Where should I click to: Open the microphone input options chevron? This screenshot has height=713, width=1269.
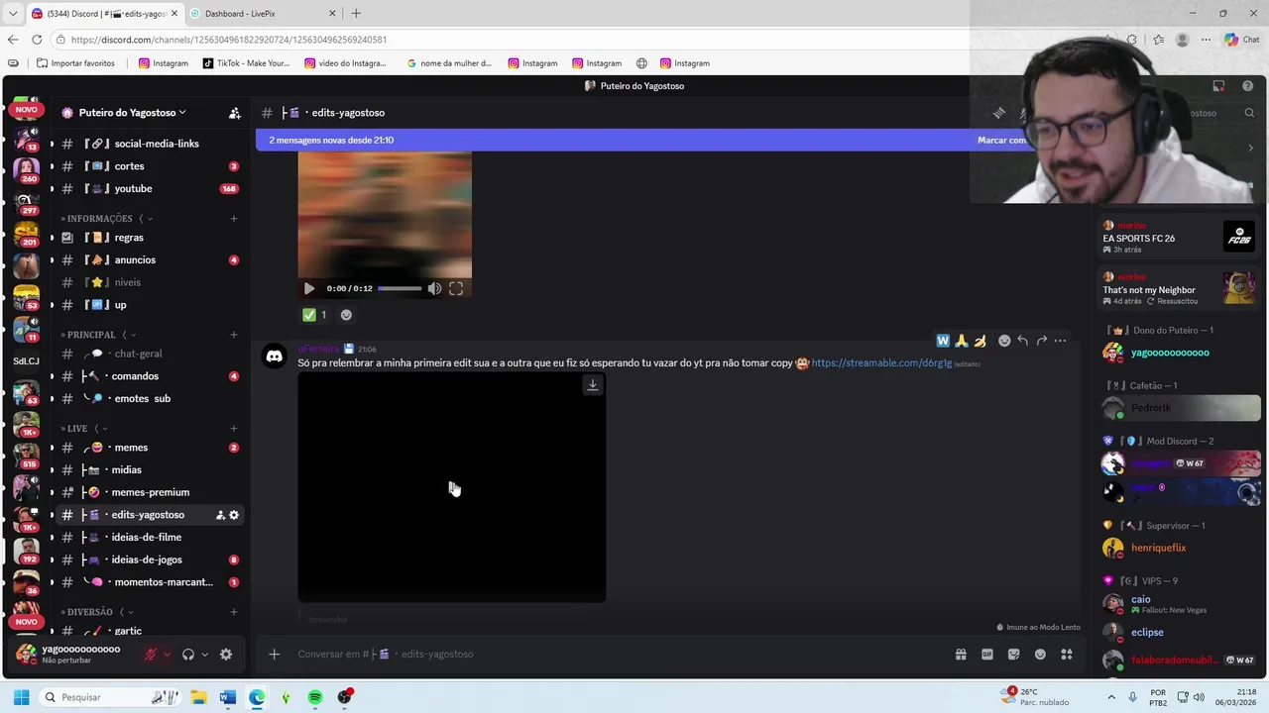[167, 655]
